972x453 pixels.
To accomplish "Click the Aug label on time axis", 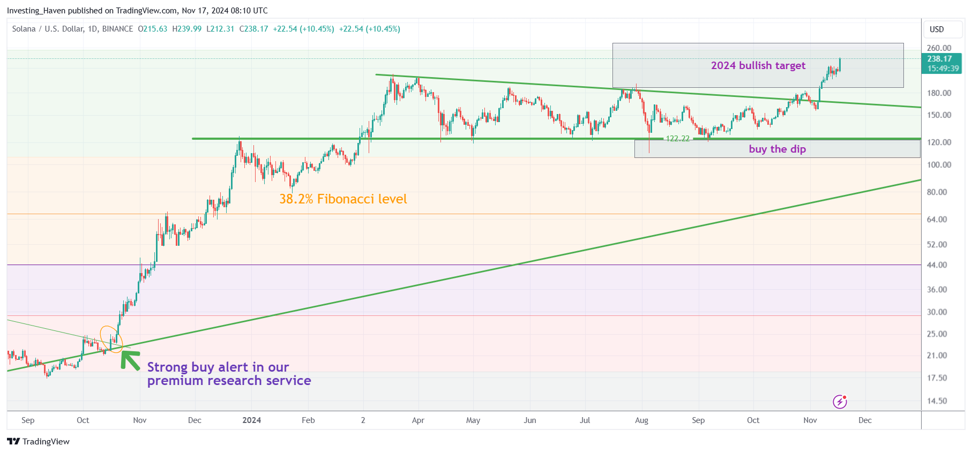I will pos(641,420).
